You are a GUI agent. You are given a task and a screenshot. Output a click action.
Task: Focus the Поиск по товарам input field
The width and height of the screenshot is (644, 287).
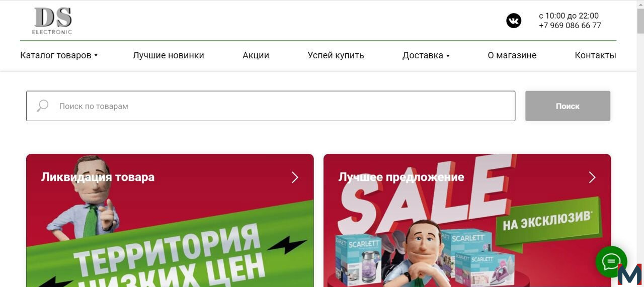[271, 106]
